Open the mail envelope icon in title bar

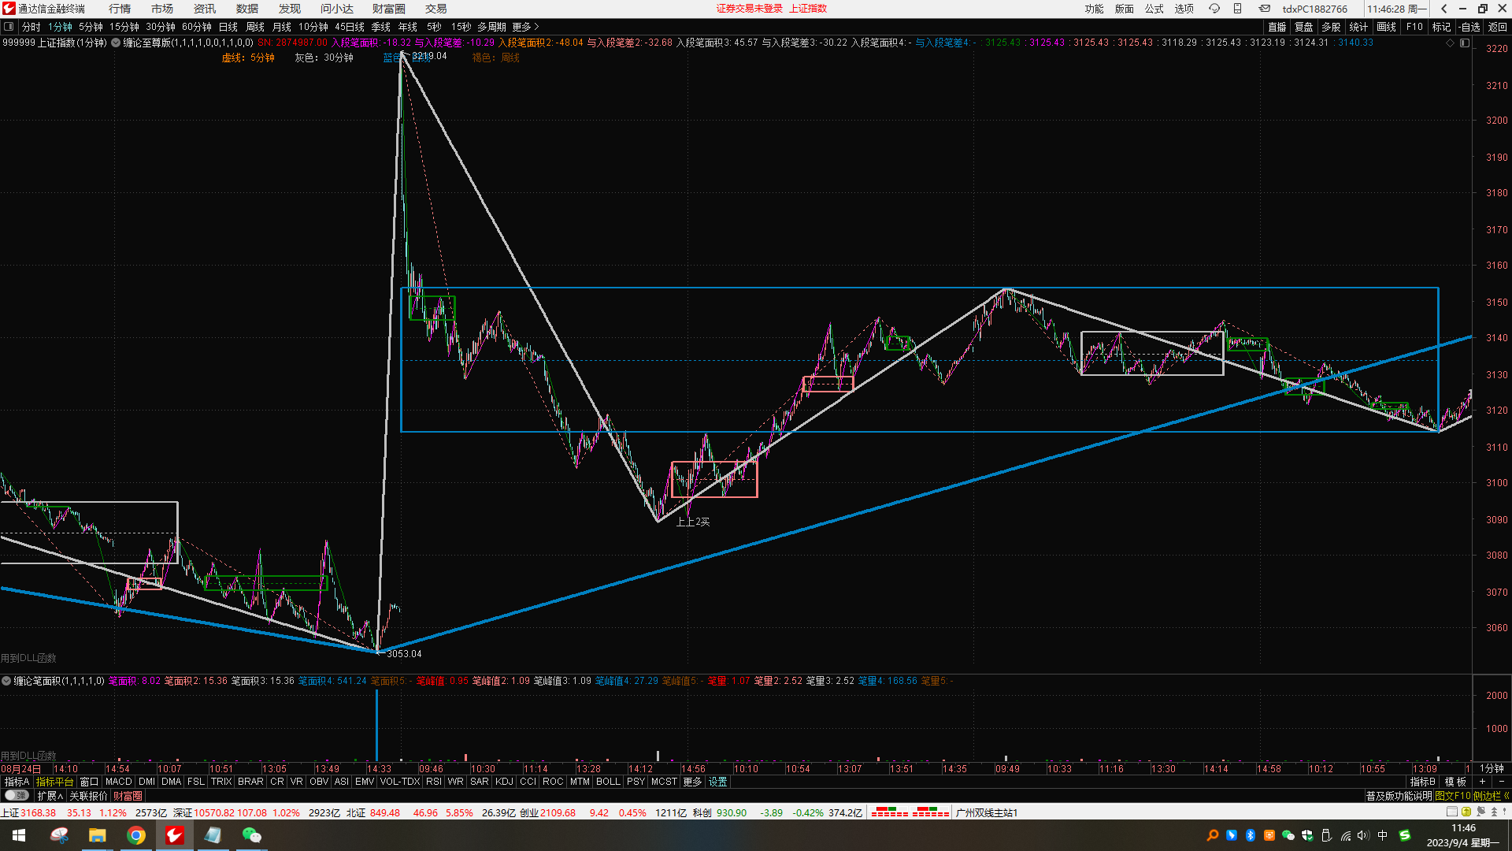pos(1264,9)
